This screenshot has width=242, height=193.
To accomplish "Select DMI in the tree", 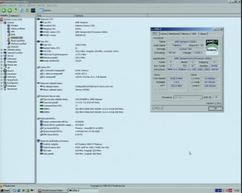I will [x=13, y=32].
